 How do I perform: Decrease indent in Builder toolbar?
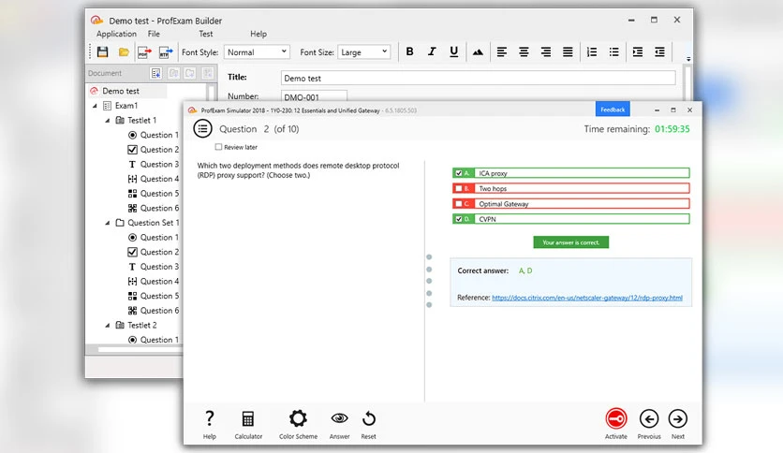(659, 51)
